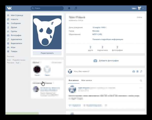Attach video with post box film icon
This screenshot has height=120, width=152.
click(137, 71)
